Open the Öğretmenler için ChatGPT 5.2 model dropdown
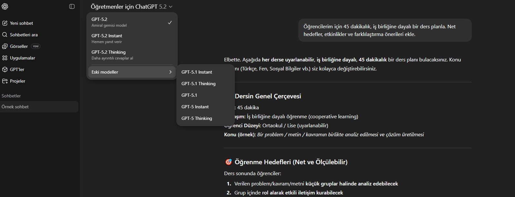 [132, 7]
